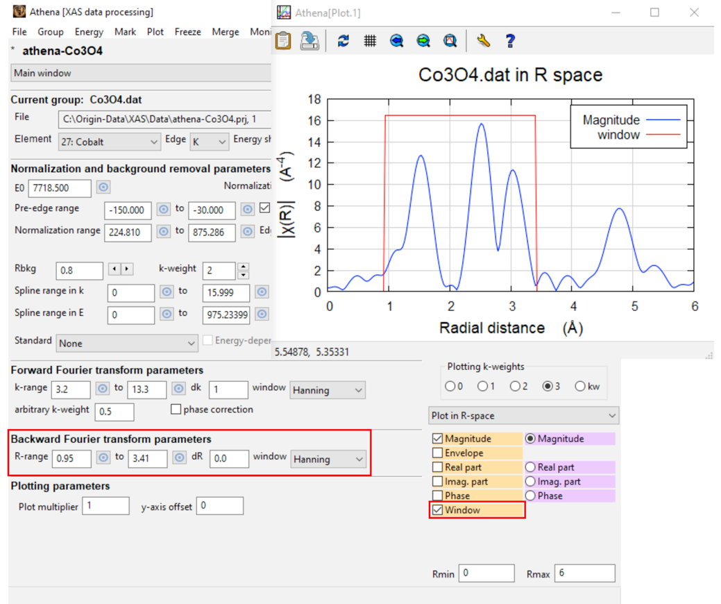721x604 pixels.
Task: Click the Plot multiplier input field
Action: coord(105,505)
